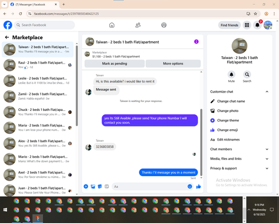The width and height of the screenshot is (279, 223).
Task: Open Maria's apartment conversation
Action: (37, 128)
